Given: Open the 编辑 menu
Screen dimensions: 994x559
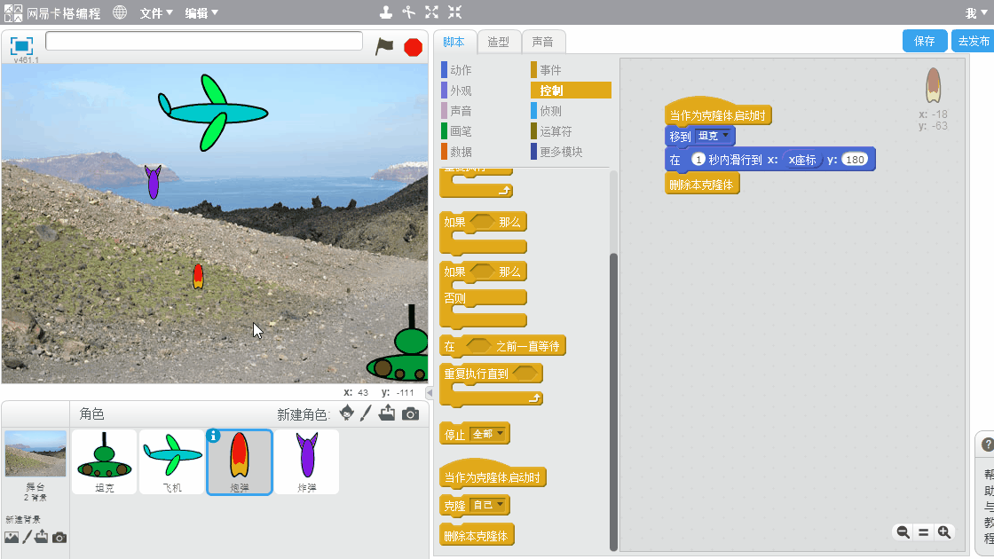Looking at the screenshot, I should coord(201,12).
